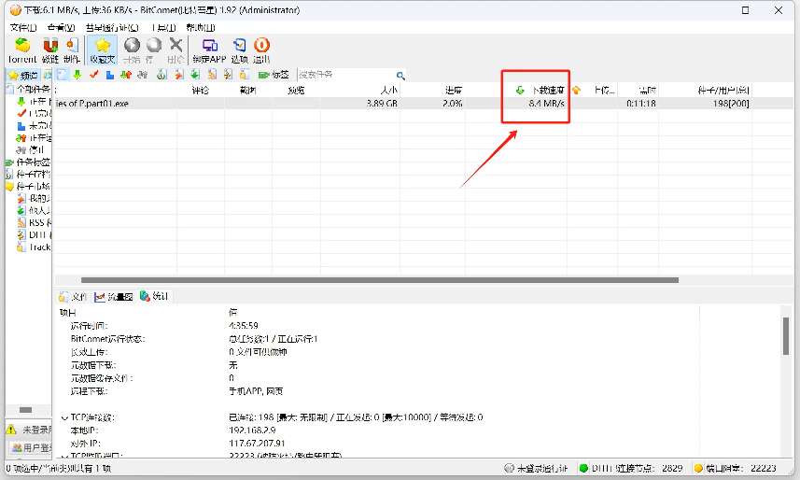Image resolution: width=800 pixels, height=480 pixels.
Task: Select the Tracker item in the sidebar tree
Action: tap(35, 247)
